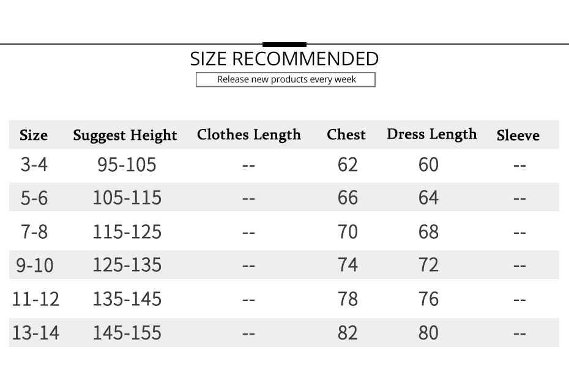
Task: Click the 11-12 size cell
Action: tap(35, 299)
